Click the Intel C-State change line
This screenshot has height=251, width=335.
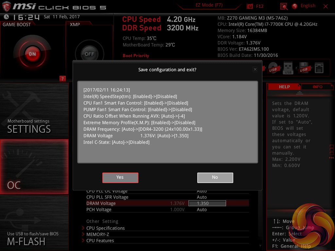click(116, 142)
